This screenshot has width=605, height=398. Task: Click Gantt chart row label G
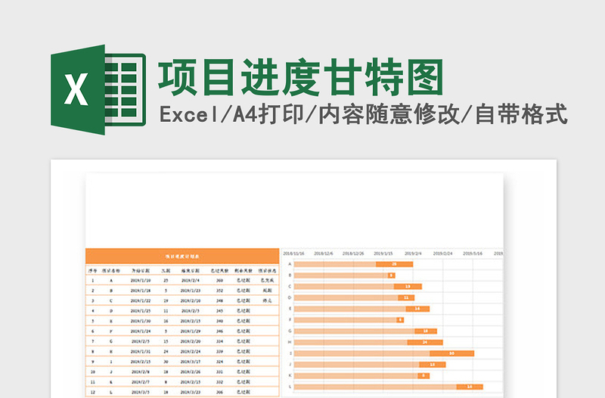pyautogui.click(x=289, y=331)
